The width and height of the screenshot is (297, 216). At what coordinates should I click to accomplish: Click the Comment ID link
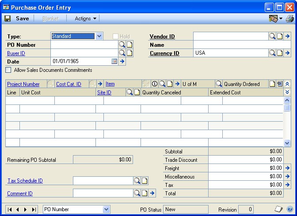(x=20, y=194)
